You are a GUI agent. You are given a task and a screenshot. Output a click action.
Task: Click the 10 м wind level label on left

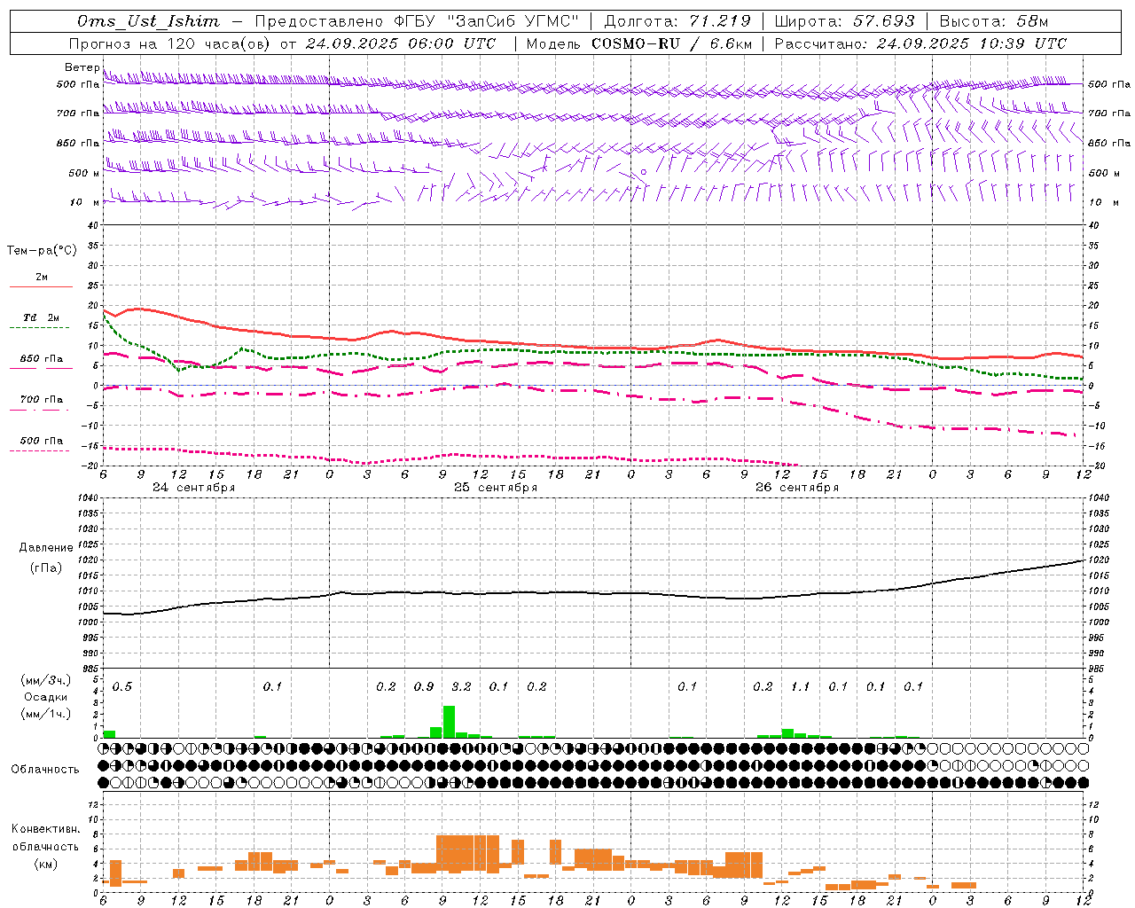[84, 203]
